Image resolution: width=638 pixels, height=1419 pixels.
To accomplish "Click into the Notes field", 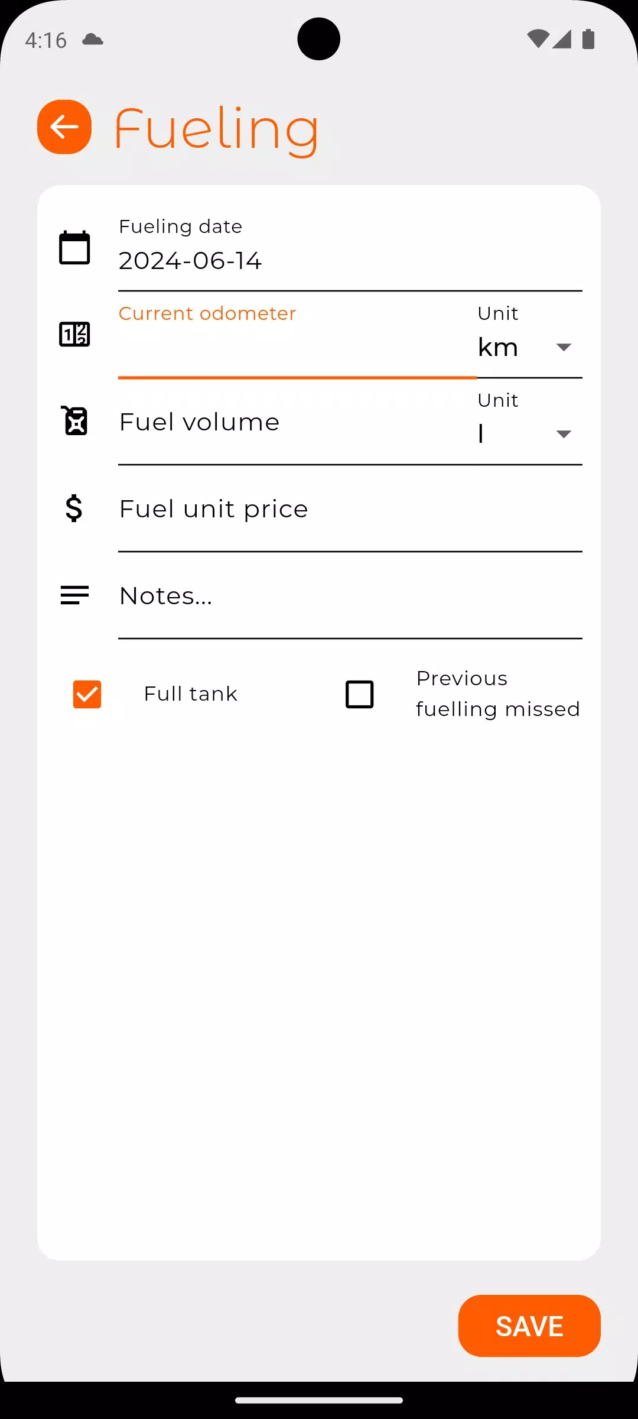I will tap(350, 596).
